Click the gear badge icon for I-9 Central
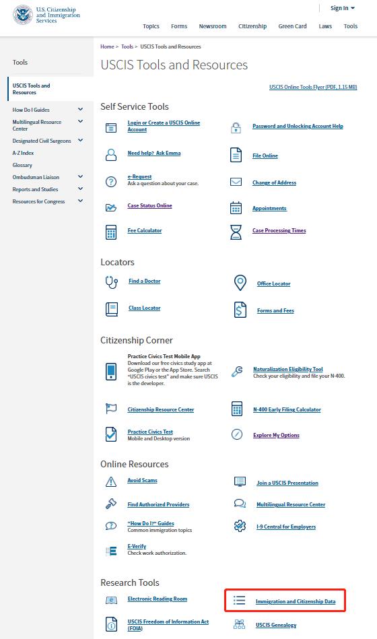The image size is (377, 639). (240, 526)
